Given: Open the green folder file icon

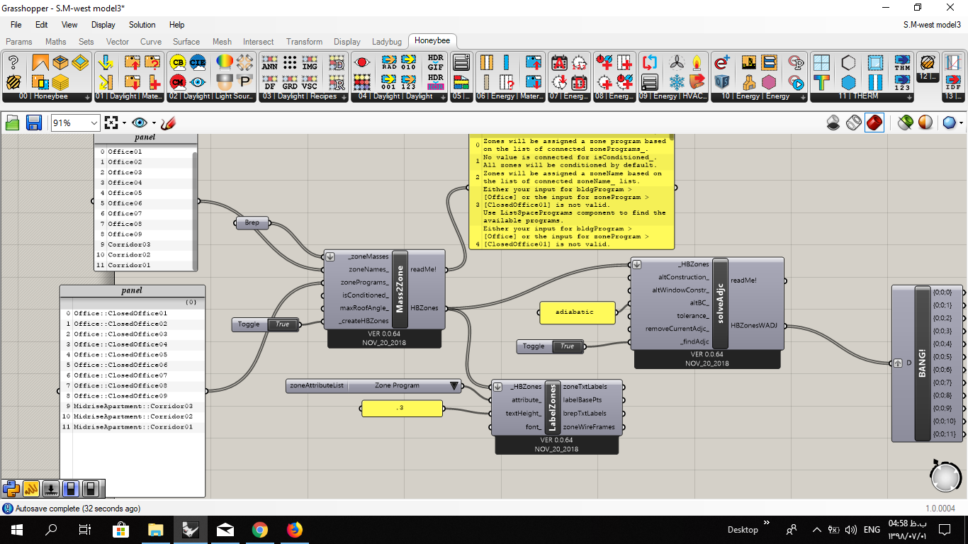Looking at the screenshot, I should coord(13,123).
